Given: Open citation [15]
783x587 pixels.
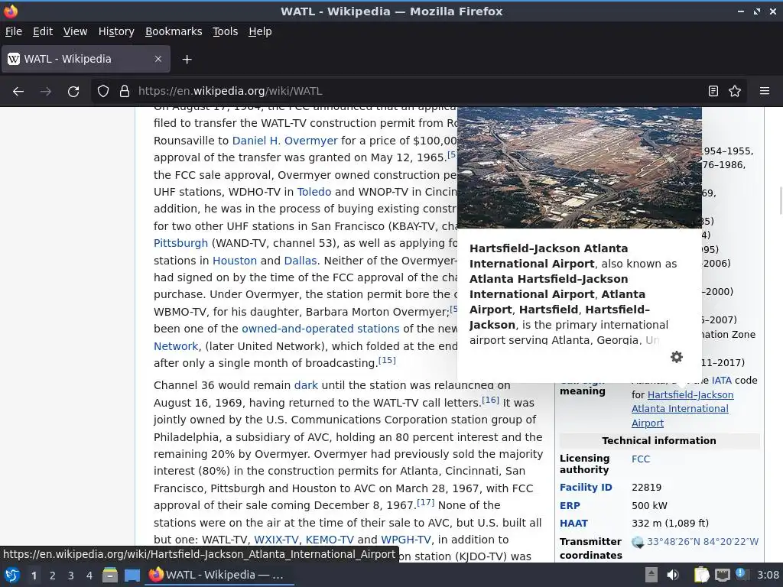Looking at the screenshot, I should pyautogui.click(x=387, y=361).
